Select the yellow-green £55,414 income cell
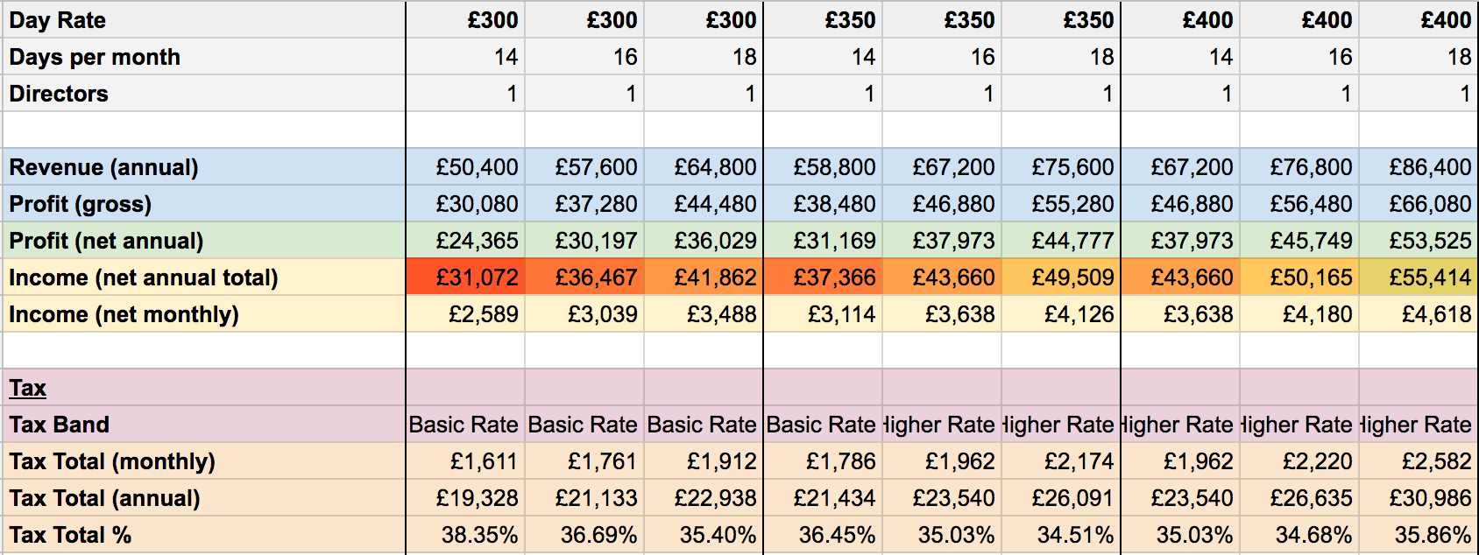The width and height of the screenshot is (1479, 555). pyautogui.click(x=1419, y=277)
